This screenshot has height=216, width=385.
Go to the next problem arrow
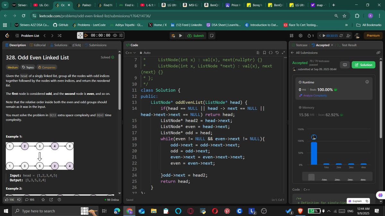click(x=52, y=36)
